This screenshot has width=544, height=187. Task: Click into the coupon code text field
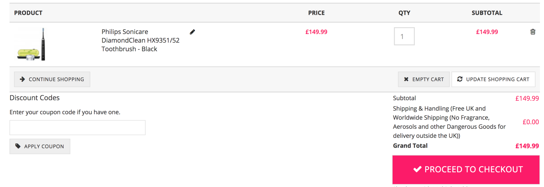click(77, 127)
